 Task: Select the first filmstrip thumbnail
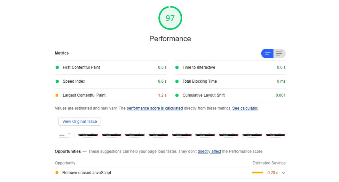coord(65,136)
